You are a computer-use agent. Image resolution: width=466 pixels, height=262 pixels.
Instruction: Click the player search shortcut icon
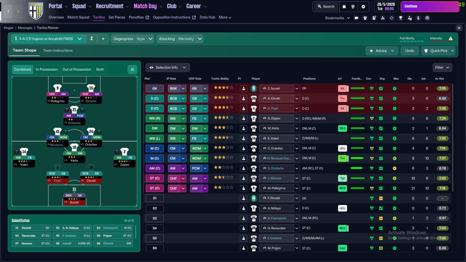point(383,18)
